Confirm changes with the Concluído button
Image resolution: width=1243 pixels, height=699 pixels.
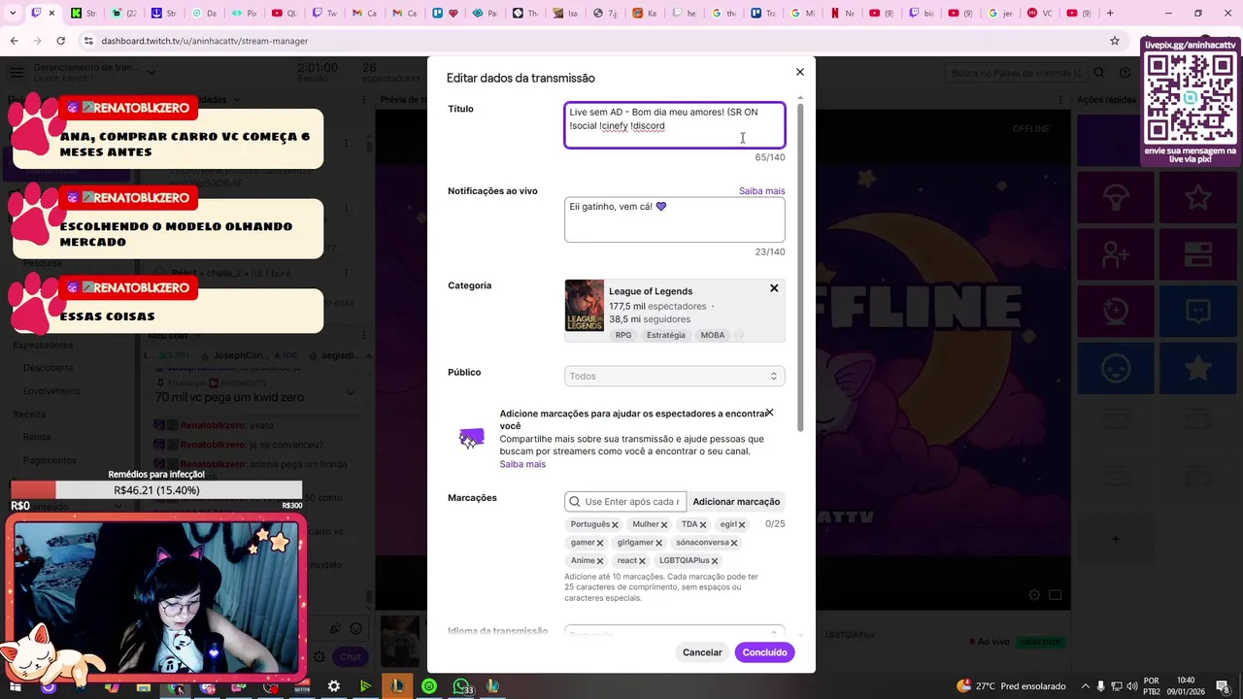pos(764,652)
